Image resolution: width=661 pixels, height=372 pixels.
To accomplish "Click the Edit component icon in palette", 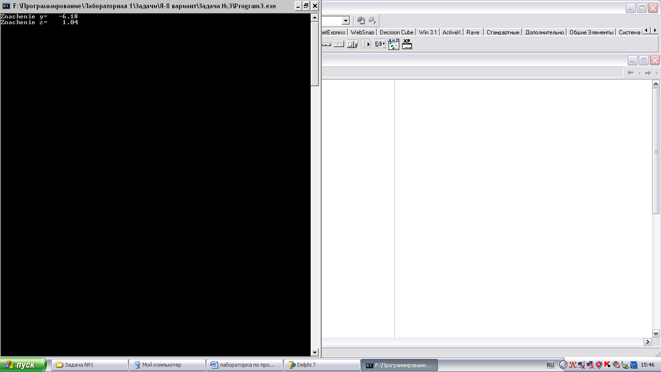I will pos(380,44).
